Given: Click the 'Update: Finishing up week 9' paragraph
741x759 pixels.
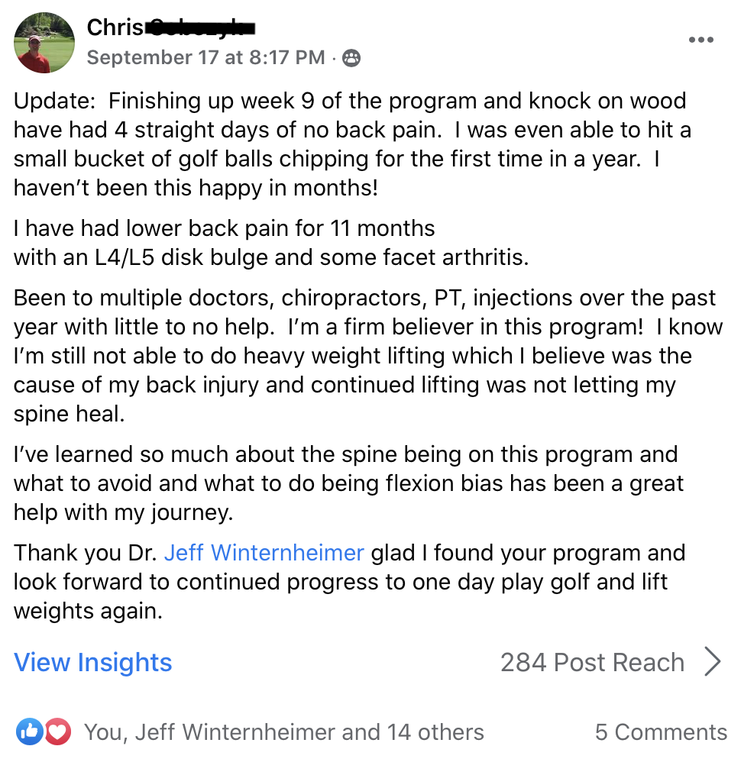Looking at the screenshot, I should point(352,144).
